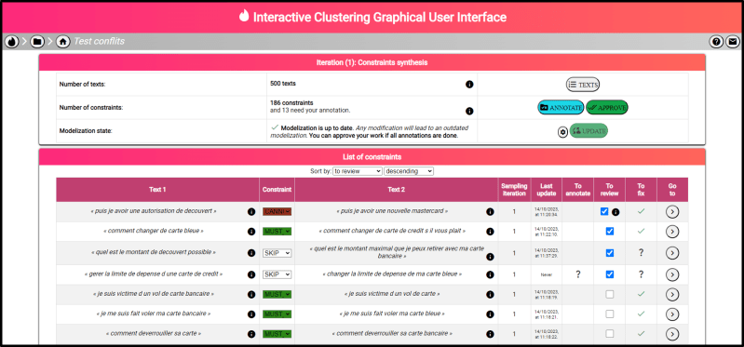Open the Sort by 'to review' dropdown

tap(357, 171)
